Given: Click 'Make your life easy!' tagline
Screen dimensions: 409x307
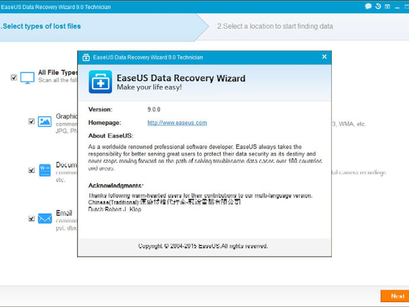Looking at the screenshot, I should tap(149, 87).
